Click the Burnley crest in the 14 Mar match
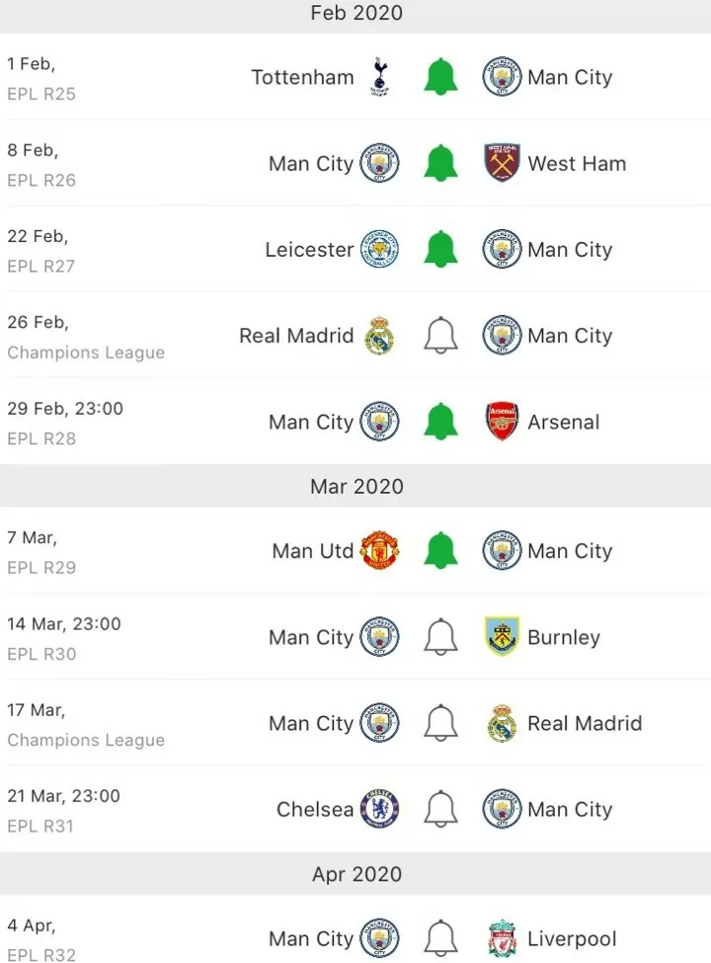This screenshot has width=711, height=963. [x=503, y=637]
